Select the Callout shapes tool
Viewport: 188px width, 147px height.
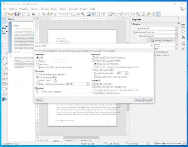(x=4, y=89)
